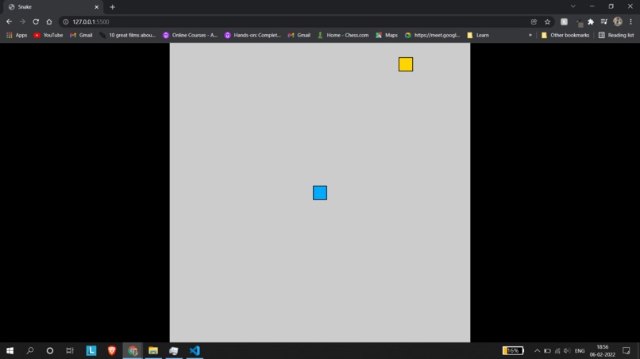Viewport: 640px width, 359px height.
Task: View site information icon in address bar
Action: 66,21
